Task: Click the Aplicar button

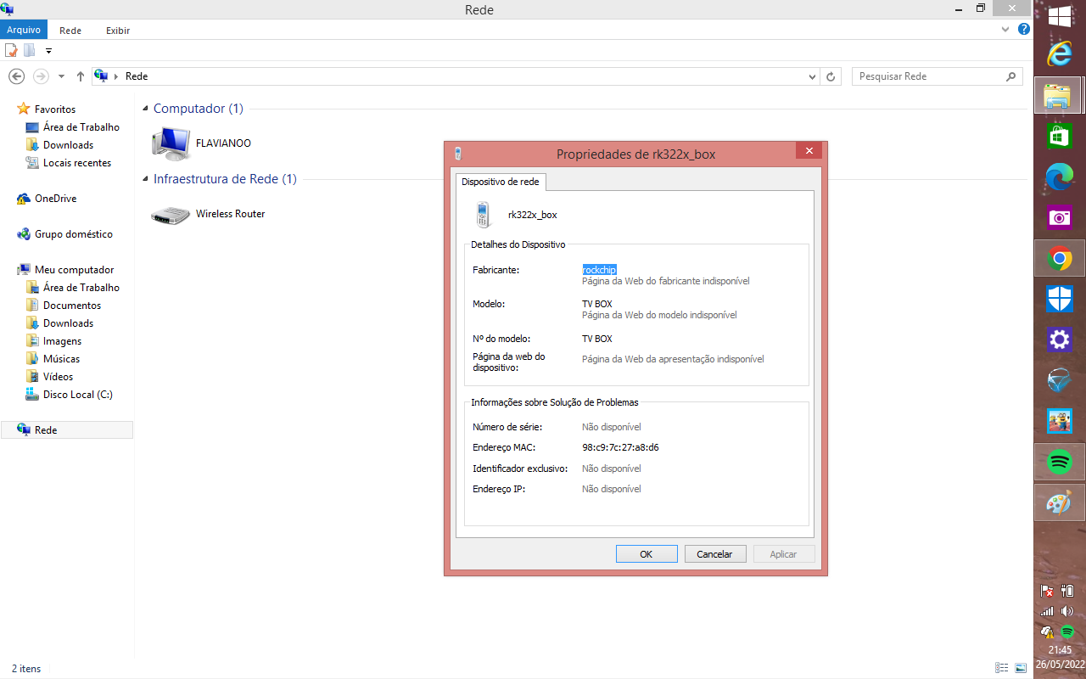Action: pos(783,553)
